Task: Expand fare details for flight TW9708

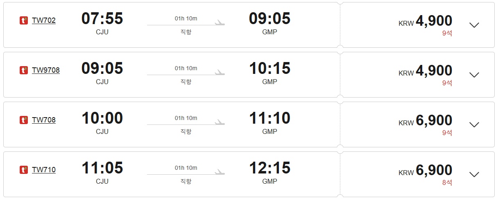Action: 474,75
